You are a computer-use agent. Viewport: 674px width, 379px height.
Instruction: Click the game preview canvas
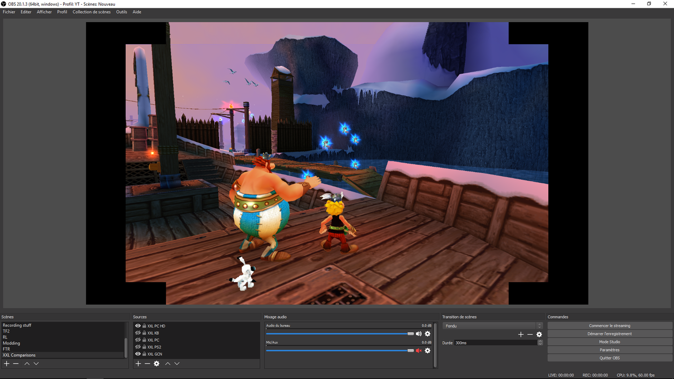pos(337,163)
